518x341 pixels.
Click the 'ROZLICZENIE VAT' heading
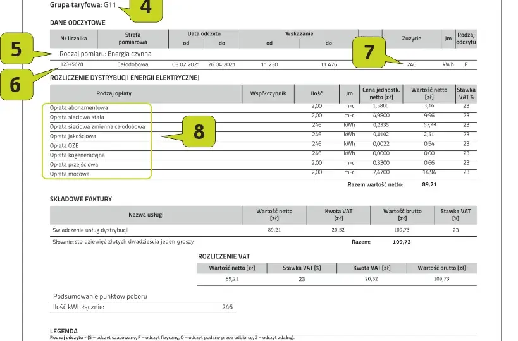[x=224, y=256]
